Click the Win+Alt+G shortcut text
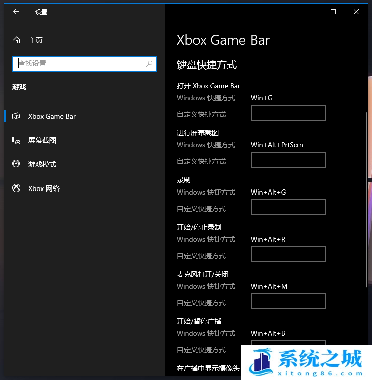 pyautogui.click(x=268, y=192)
